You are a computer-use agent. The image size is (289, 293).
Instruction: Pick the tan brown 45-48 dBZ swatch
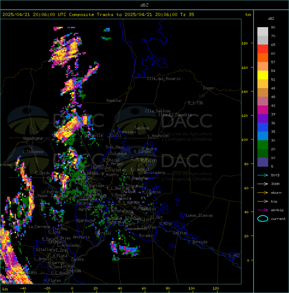(263, 93)
